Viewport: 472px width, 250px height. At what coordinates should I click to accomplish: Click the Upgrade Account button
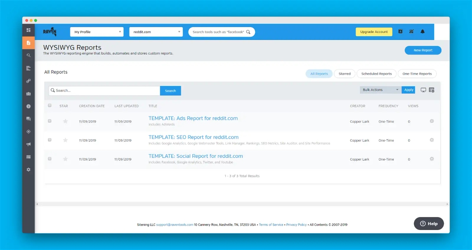pos(374,32)
